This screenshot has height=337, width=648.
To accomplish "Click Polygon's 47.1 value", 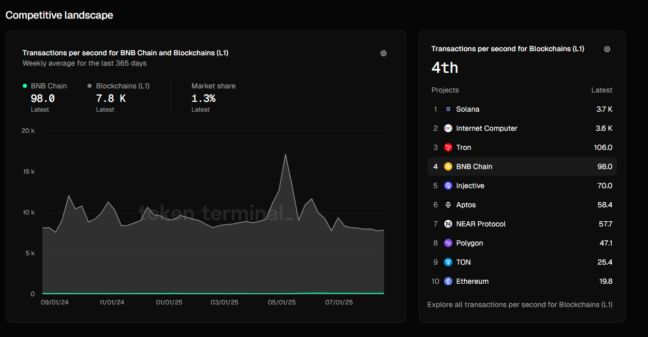I will [x=605, y=243].
